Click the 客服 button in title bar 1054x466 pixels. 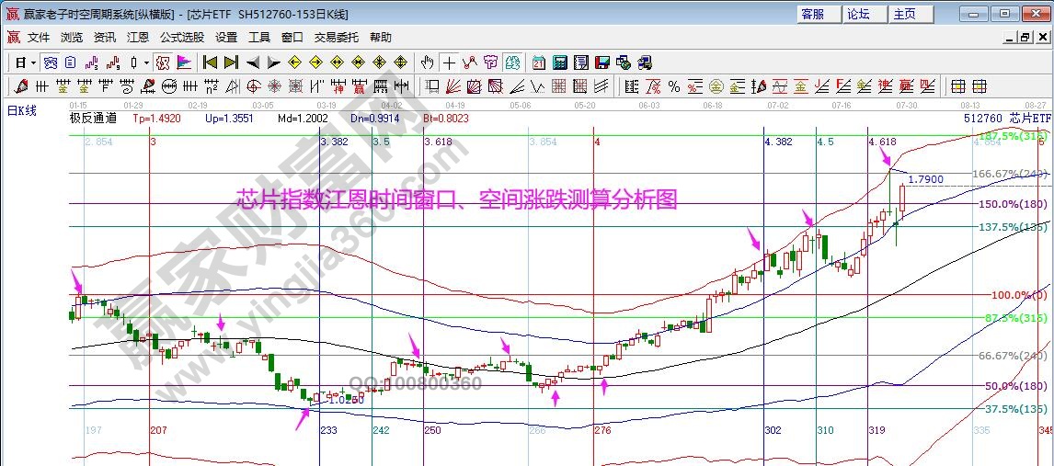[819, 14]
